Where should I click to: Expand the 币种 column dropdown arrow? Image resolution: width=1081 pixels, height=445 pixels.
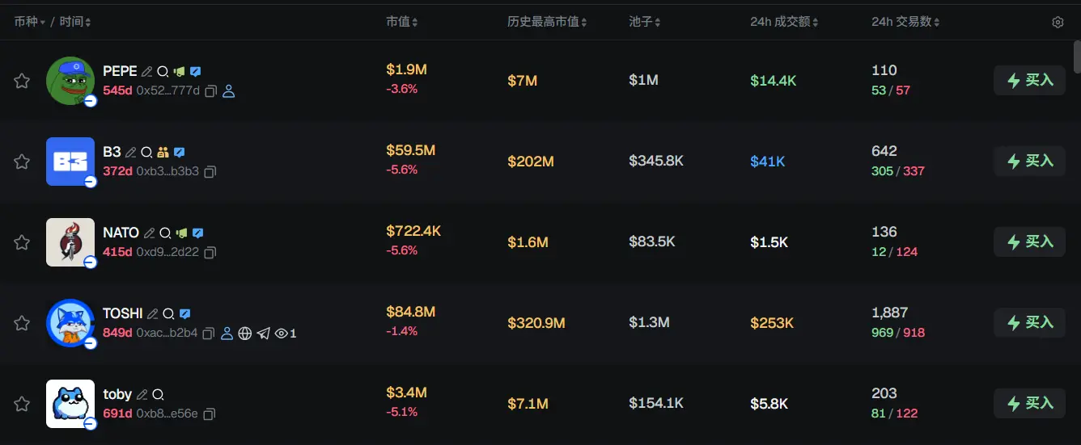(x=43, y=23)
